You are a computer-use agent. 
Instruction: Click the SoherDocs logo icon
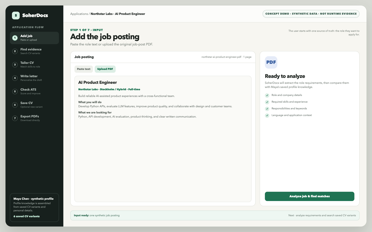point(16,15)
